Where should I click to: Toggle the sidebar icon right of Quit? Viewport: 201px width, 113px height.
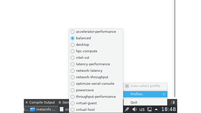(173, 102)
